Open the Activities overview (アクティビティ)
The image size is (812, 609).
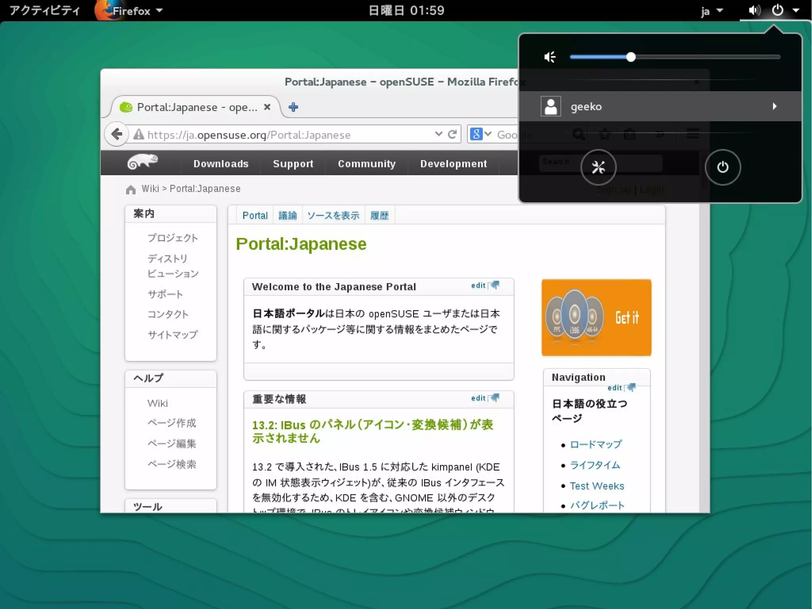pyautogui.click(x=45, y=10)
